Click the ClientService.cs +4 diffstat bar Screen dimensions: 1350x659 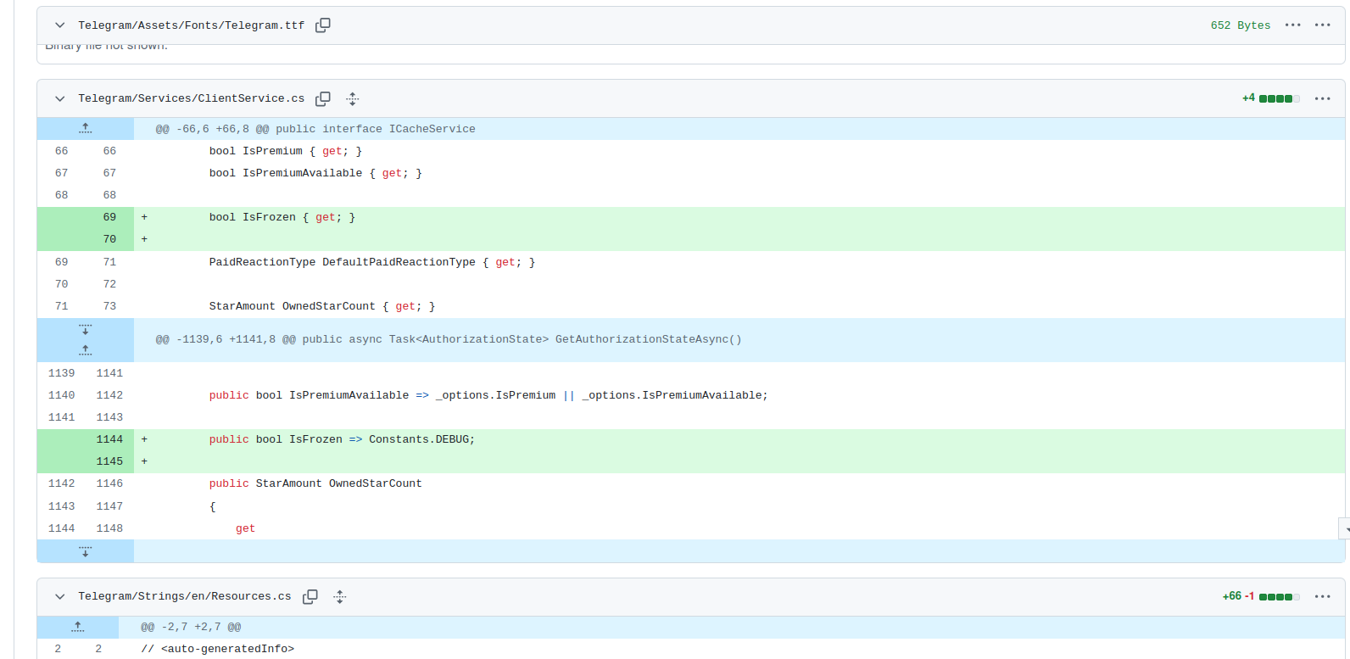pyautogui.click(x=1279, y=99)
